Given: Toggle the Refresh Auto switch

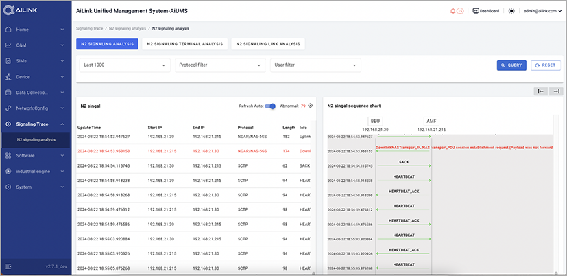Looking at the screenshot, I should [270, 106].
